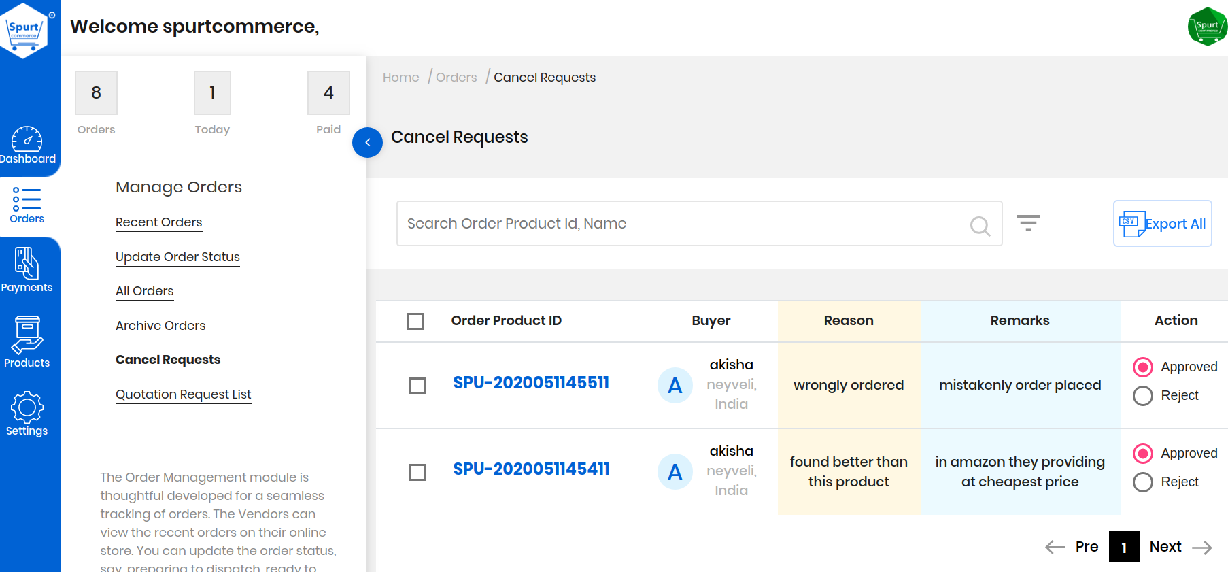Click the Spurt profile avatar top right
This screenshot has height=572, width=1228.
click(1206, 27)
